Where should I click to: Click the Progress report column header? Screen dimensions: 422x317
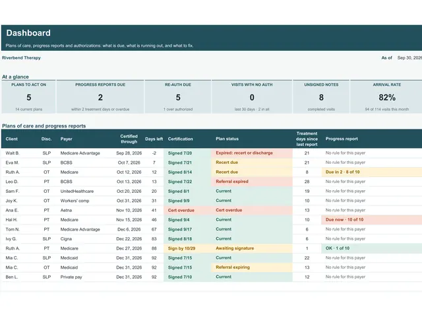[x=342, y=139]
